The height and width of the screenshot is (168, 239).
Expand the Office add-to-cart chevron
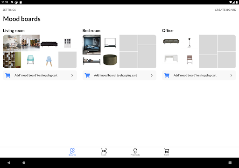point(231,75)
